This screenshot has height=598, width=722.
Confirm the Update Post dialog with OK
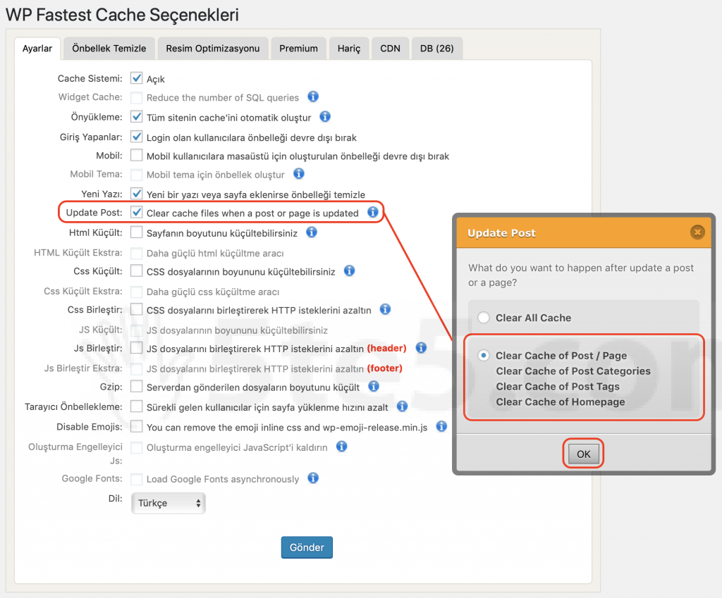(x=582, y=454)
